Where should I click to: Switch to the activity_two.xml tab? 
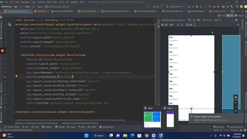[218, 11]
